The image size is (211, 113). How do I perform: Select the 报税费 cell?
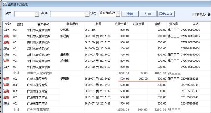point(65,36)
